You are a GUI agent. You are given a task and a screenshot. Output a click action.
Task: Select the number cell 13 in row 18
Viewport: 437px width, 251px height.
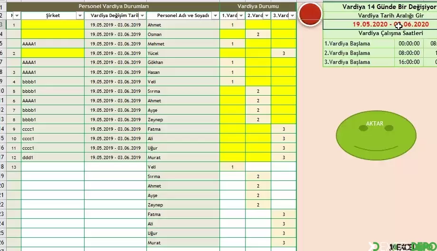point(14,167)
